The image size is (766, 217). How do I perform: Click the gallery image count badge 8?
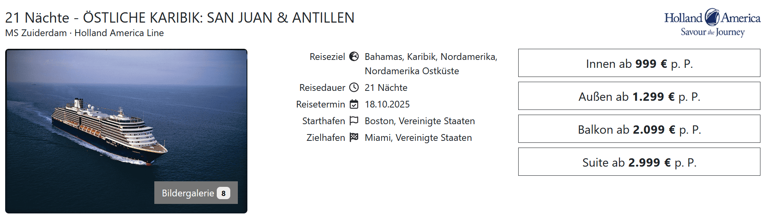click(x=224, y=193)
